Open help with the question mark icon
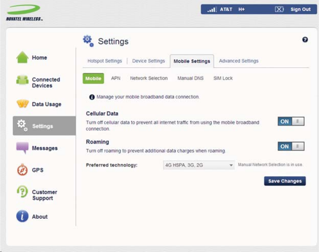 (305, 40)
